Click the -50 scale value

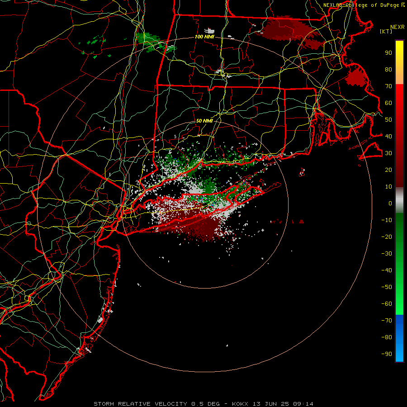387,287
